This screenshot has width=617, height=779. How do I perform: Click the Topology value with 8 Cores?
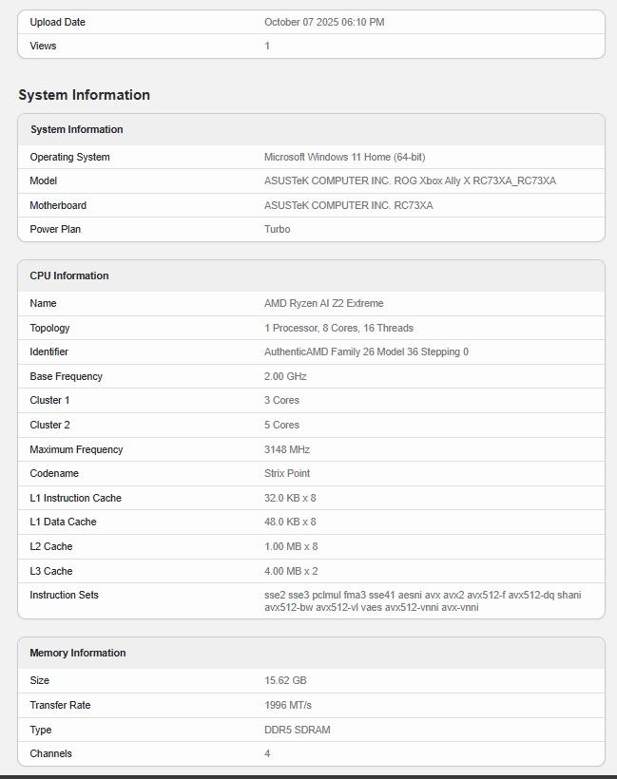338,328
